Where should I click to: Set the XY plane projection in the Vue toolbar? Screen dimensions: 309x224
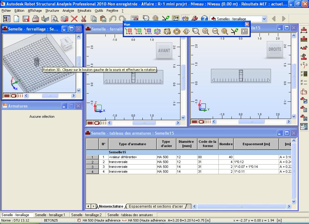[129, 31]
